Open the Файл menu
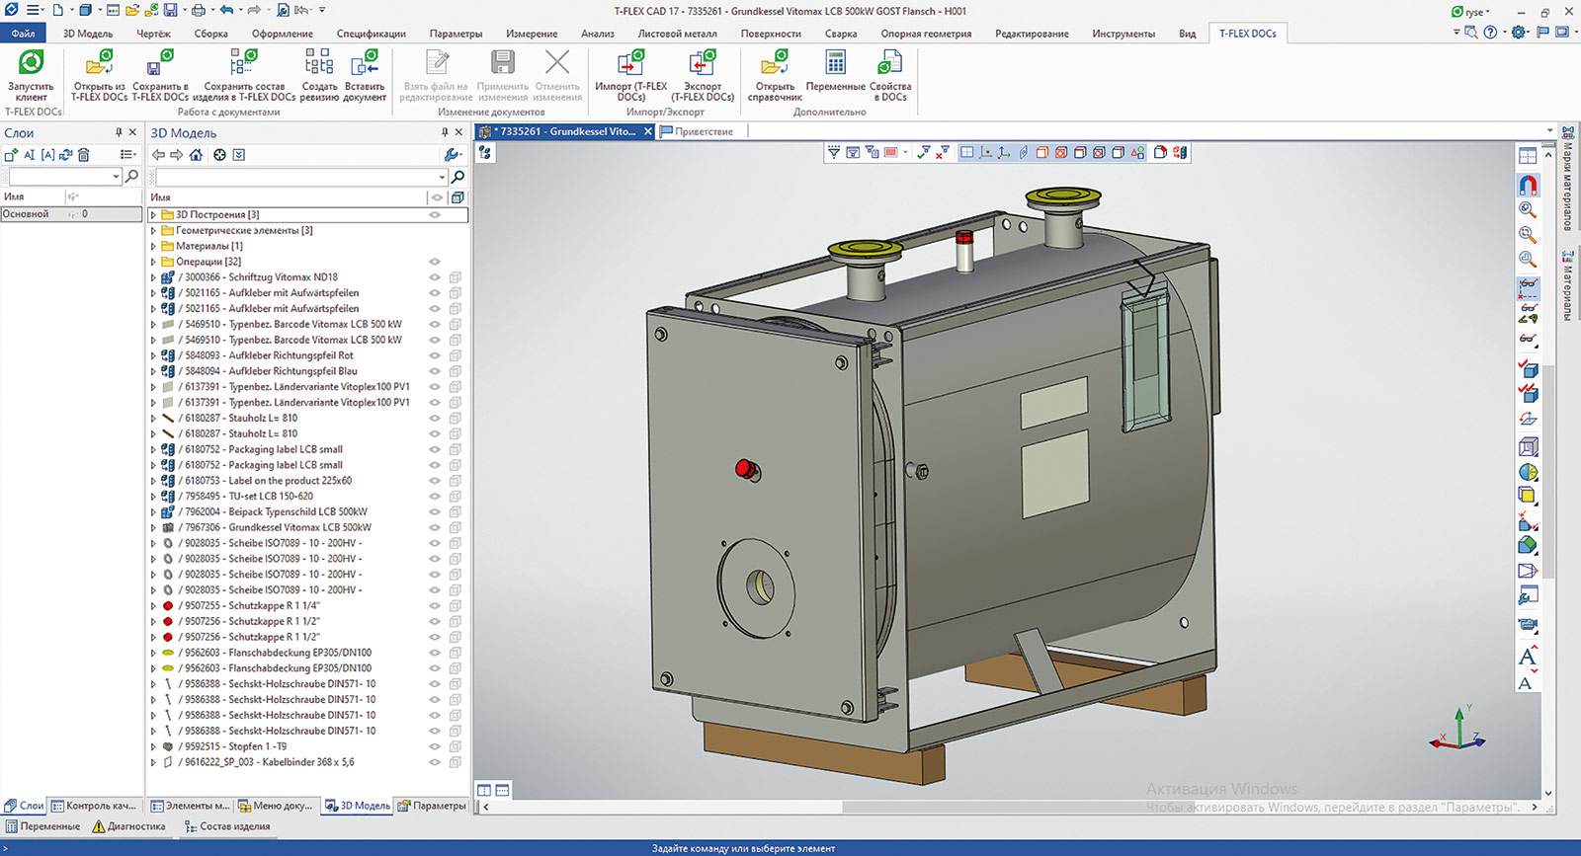This screenshot has height=856, width=1581. pos(23,34)
